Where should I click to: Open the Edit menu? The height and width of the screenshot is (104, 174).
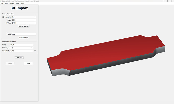tap(6, 4)
